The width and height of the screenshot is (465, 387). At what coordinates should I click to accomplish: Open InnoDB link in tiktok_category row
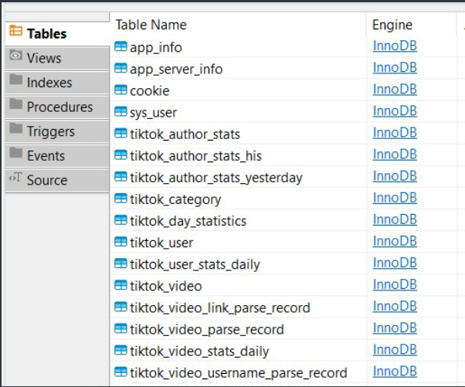pyautogui.click(x=395, y=198)
